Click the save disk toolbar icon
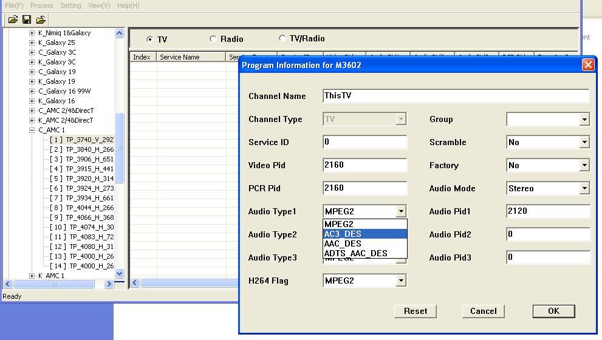Screen dimensions: 602x340 [x=27, y=19]
